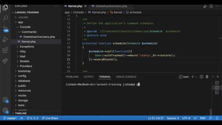Click the Console breadcrumb segment
222x125 pixels.
pos(78,12)
